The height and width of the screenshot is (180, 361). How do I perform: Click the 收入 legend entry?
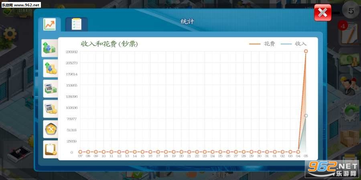(294, 44)
